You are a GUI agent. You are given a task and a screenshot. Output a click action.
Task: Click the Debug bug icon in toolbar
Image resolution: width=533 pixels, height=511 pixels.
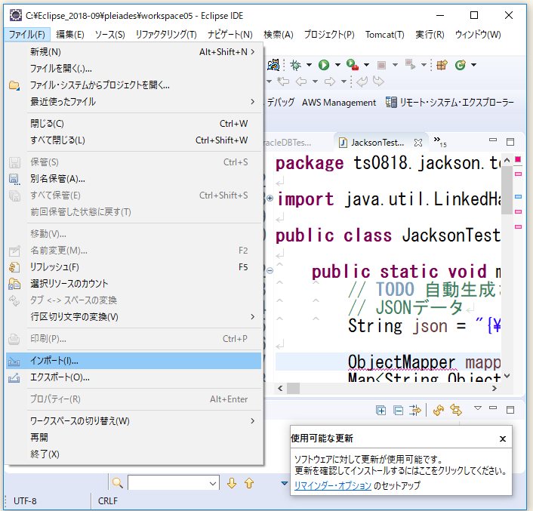pos(295,65)
